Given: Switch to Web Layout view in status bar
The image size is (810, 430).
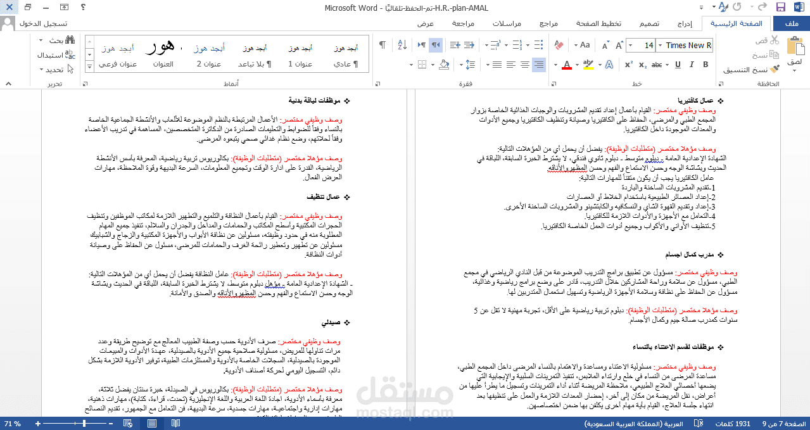Looking at the screenshot, I should click(127, 423).
